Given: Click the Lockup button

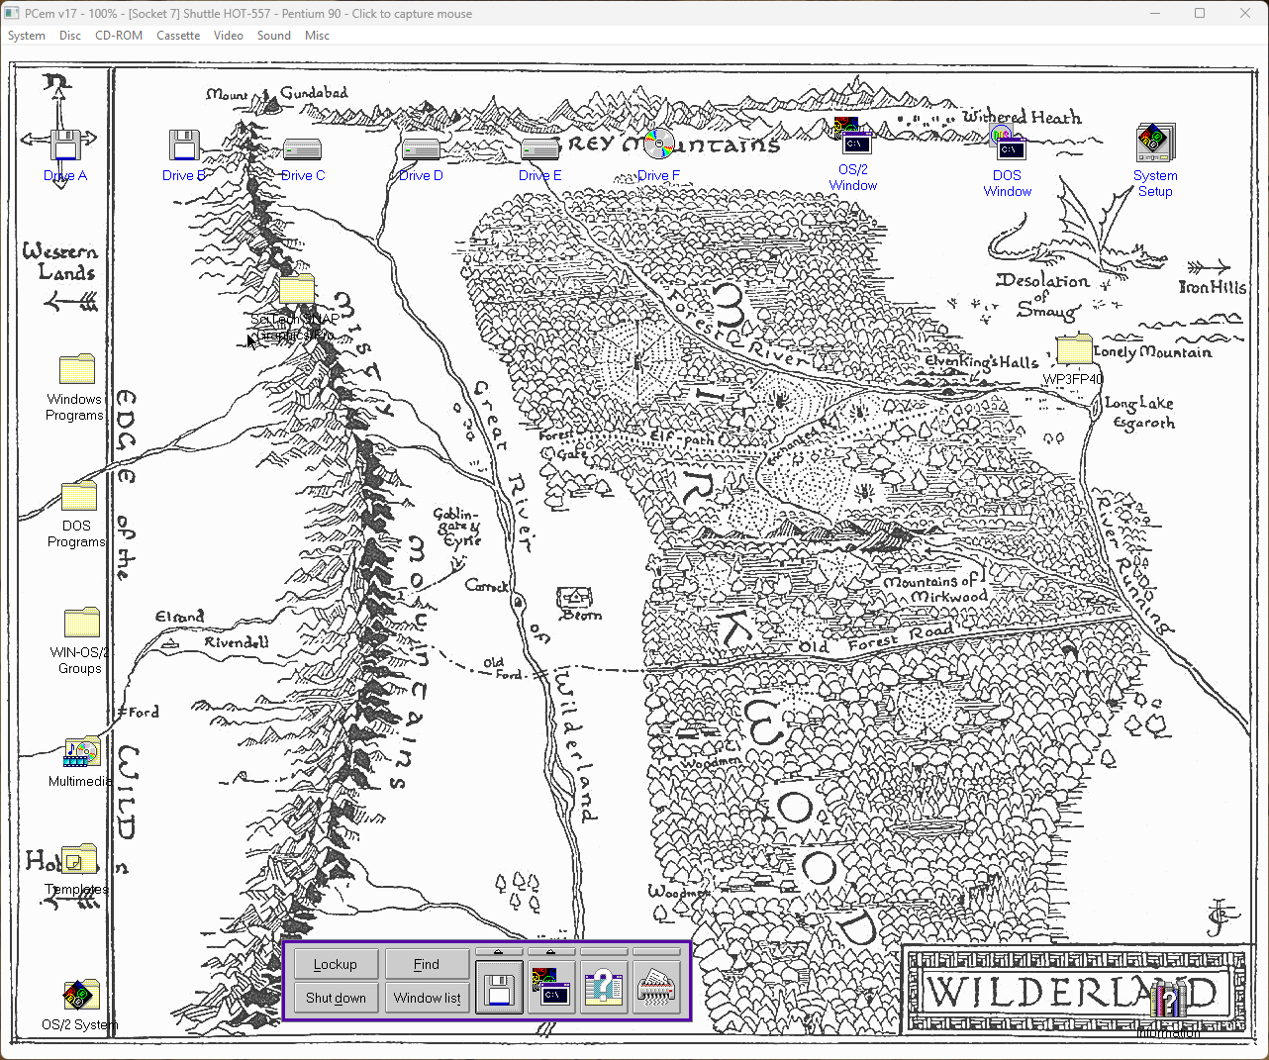Looking at the screenshot, I should tap(336, 964).
